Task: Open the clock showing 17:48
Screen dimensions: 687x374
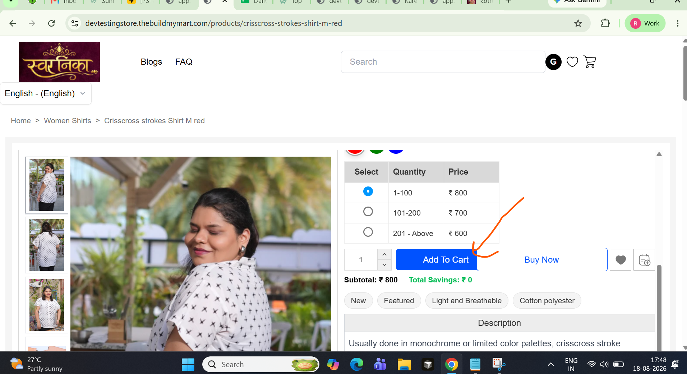Action: point(649,364)
